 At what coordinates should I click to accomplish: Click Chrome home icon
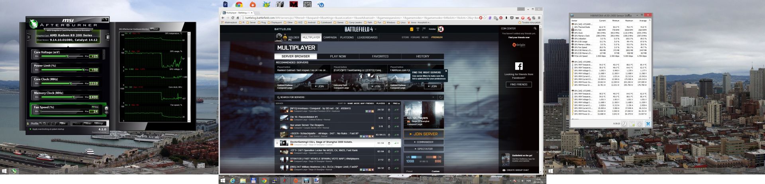tap(238, 18)
